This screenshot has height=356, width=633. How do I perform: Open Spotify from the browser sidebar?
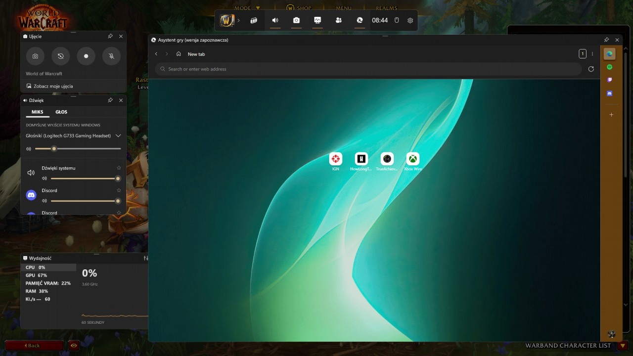pos(609,67)
